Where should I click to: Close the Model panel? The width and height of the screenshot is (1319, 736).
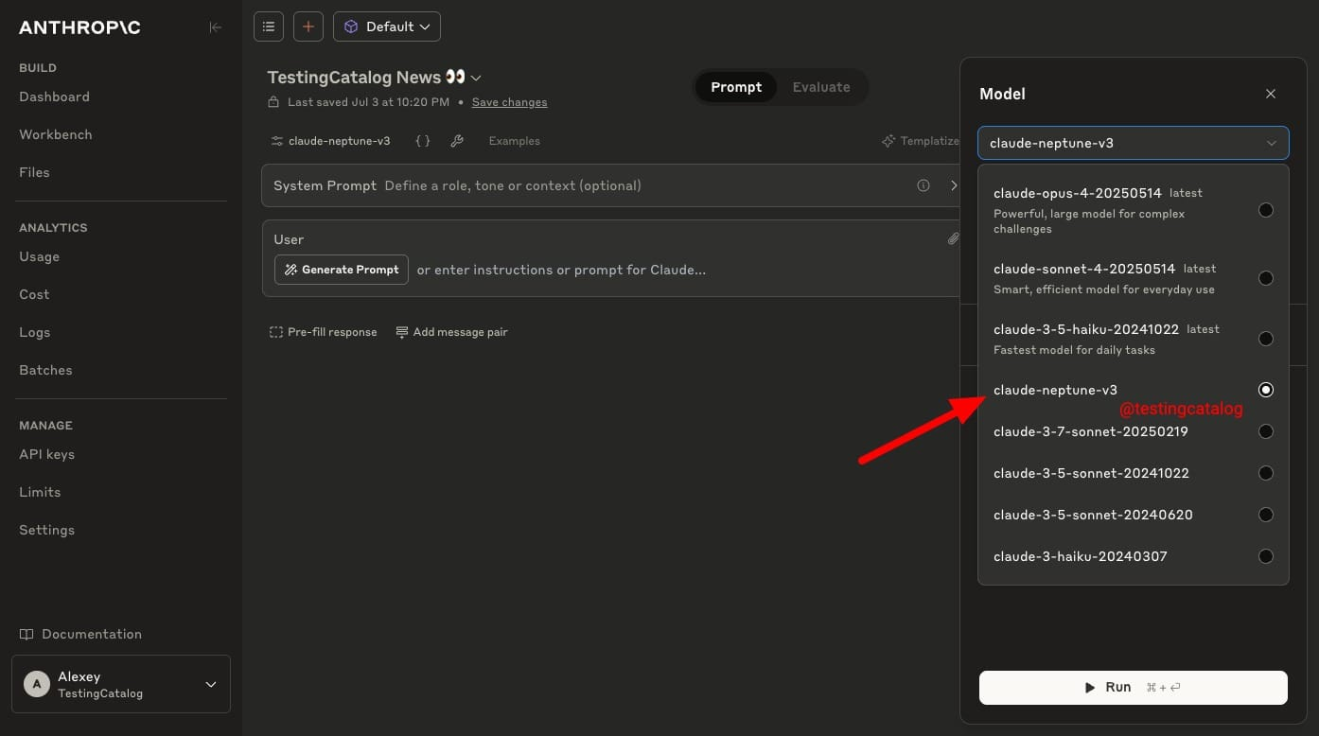1271,94
